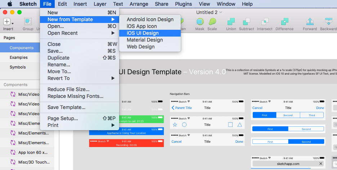Expand the Revert To submenu arrow
Viewport: 337px width, 170px height.
pos(113,78)
